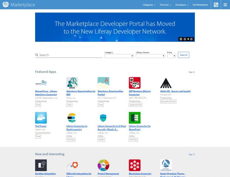Open Elasticsearch 6 connector icon
230x177 pixels.
[x=72, y=118]
